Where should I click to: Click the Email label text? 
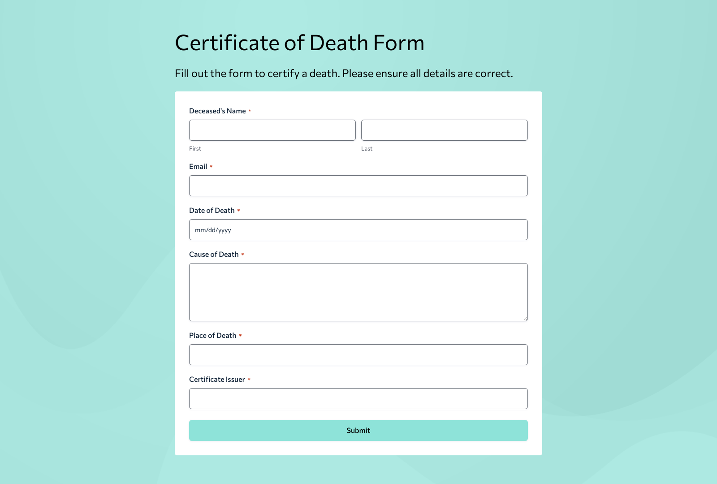pos(199,166)
